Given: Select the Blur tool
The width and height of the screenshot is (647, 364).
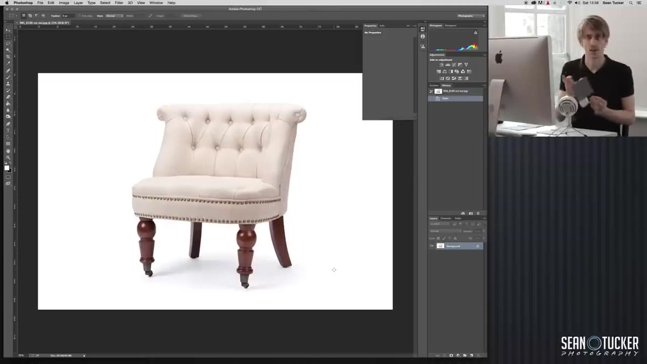Looking at the screenshot, I should point(8,109).
